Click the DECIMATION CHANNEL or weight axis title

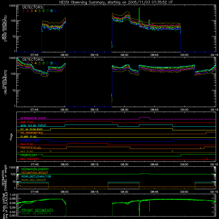click(x=4, y=178)
